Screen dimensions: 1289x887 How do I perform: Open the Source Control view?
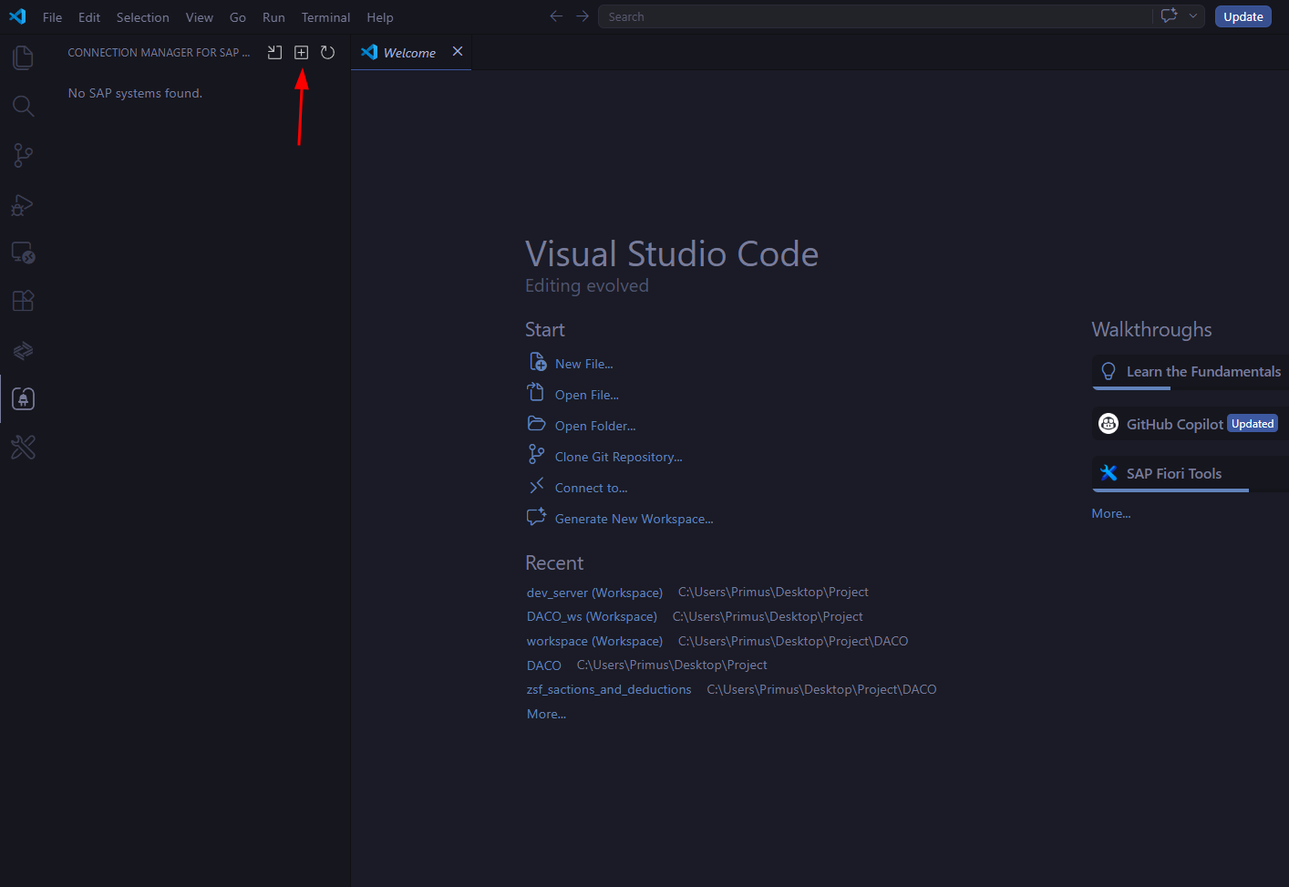pyautogui.click(x=23, y=156)
